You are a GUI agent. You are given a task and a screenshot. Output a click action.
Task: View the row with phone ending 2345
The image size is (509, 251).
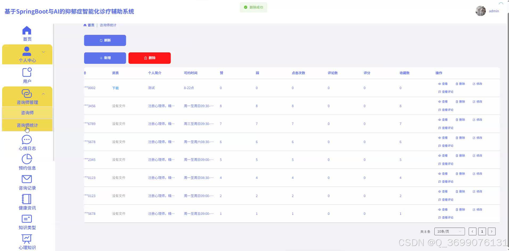click(443, 156)
